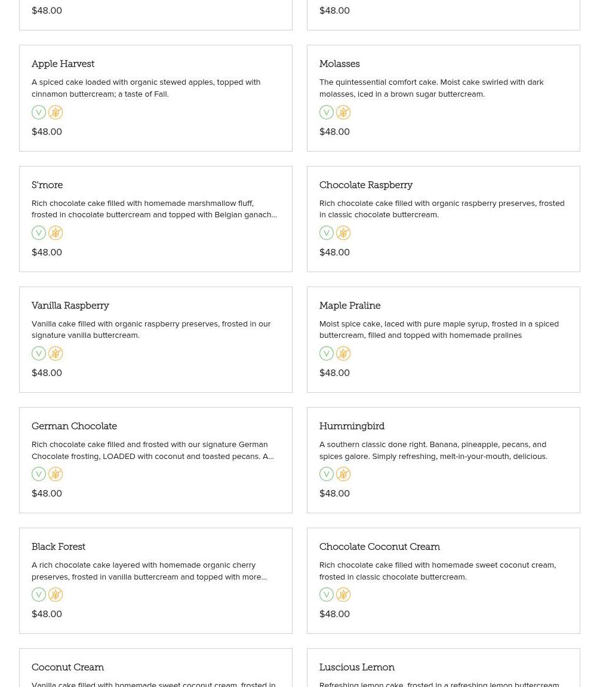Click gluten-free icon on Chocolate Coconut Cream
The width and height of the screenshot is (603, 687).
tap(343, 594)
